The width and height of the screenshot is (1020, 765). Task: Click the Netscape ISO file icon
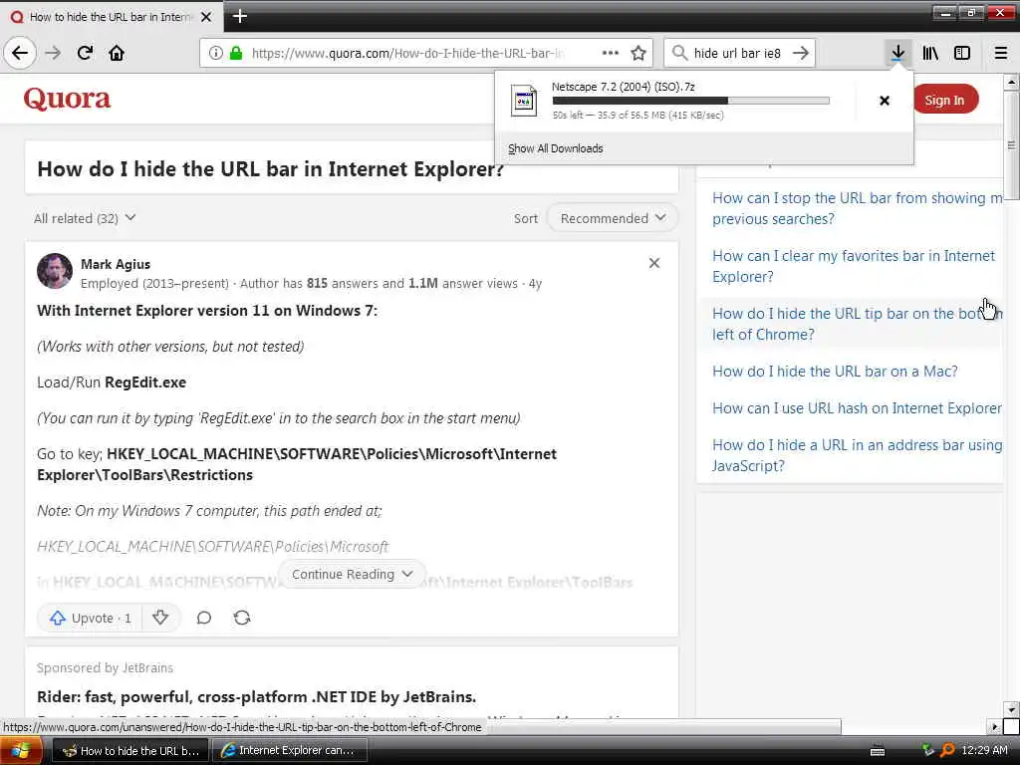(x=524, y=101)
